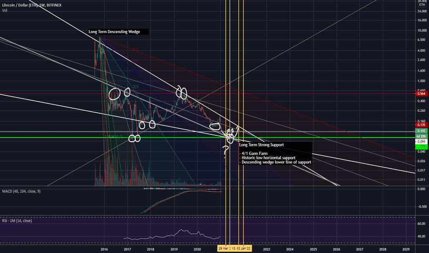Click the 2016 year on the time axis
Image resolution: width=429 pixels, height=253 pixels.
[x=104, y=249]
